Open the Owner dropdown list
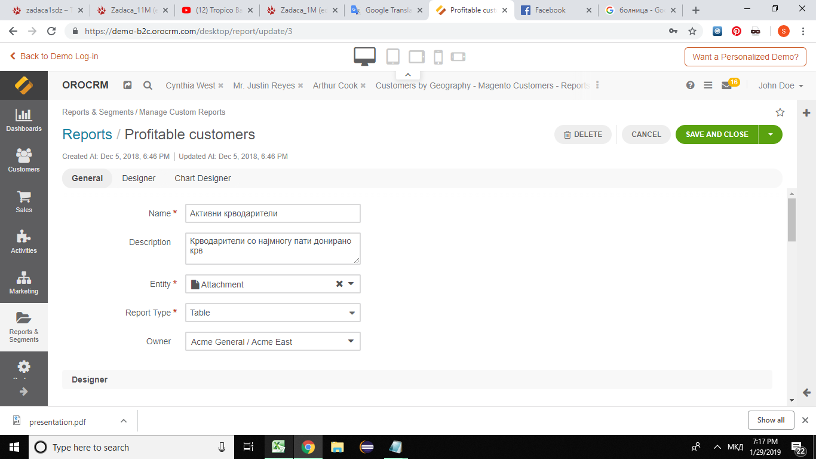 coord(273,342)
